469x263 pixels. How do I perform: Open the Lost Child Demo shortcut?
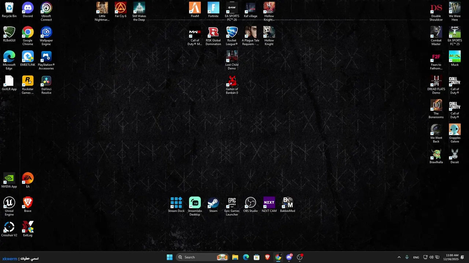(232, 61)
